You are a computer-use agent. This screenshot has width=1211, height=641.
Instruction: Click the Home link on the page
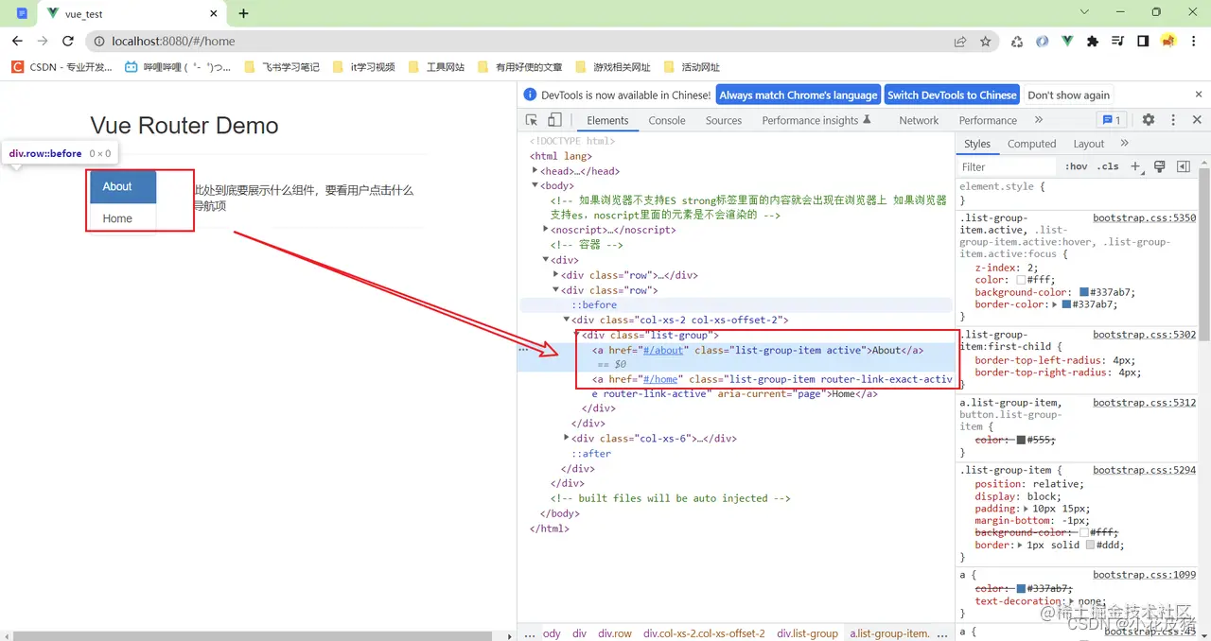coord(123,218)
